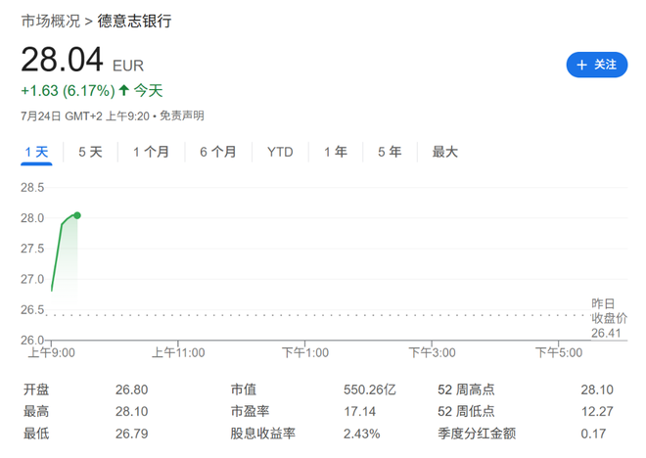Click the green up arrow beside 今天
This screenshot has width=646, height=458.
[x=124, y=90]
